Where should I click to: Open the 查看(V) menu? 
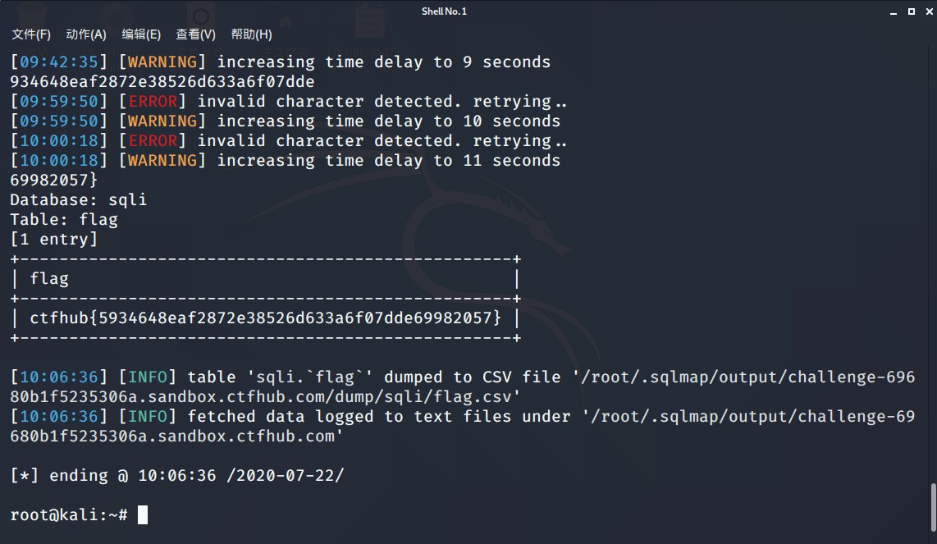(194, 34)
